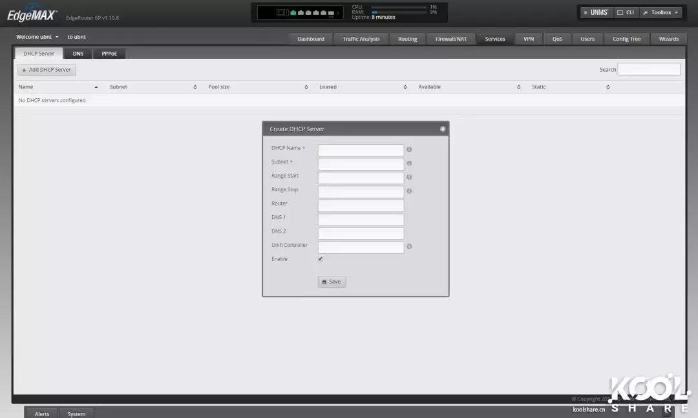Sort table by Subnet column arrows
698x418 pixels.
[x=195, y=87]
